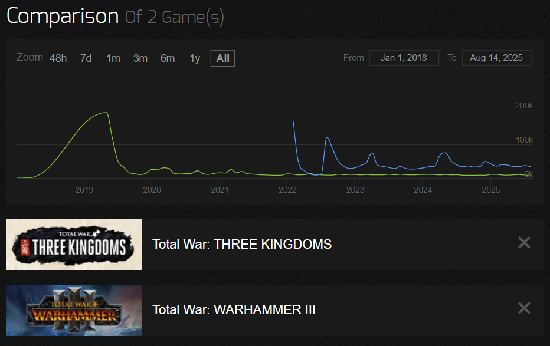Open the Three Kingdoms game thumbnail
550x346 pixels.
point(74,245)
